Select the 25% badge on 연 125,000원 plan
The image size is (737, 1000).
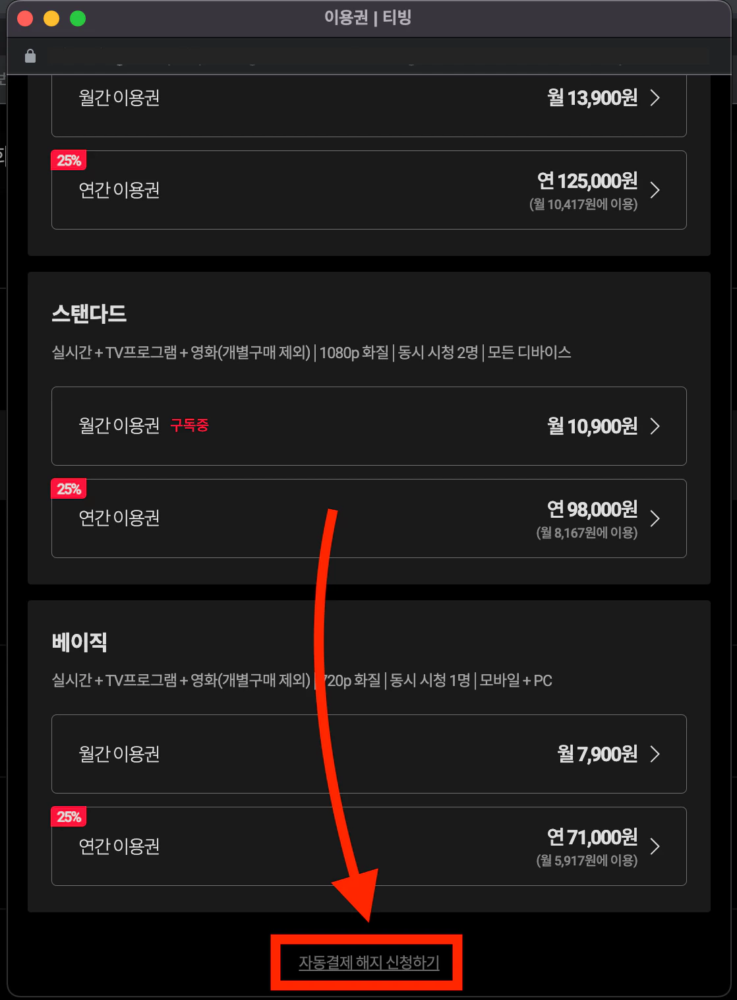click(69, 160)
